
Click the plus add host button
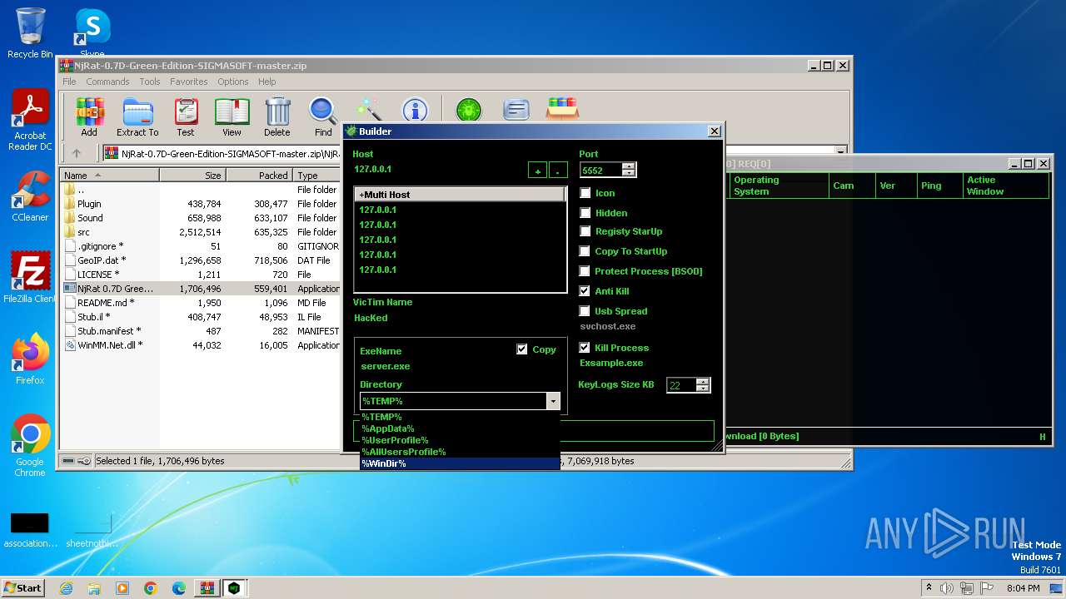tap(538, 171)
